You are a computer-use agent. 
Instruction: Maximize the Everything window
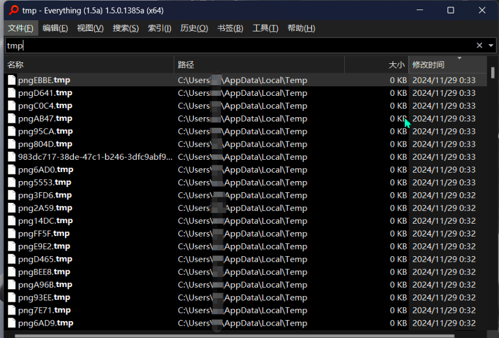click(451, 10)
